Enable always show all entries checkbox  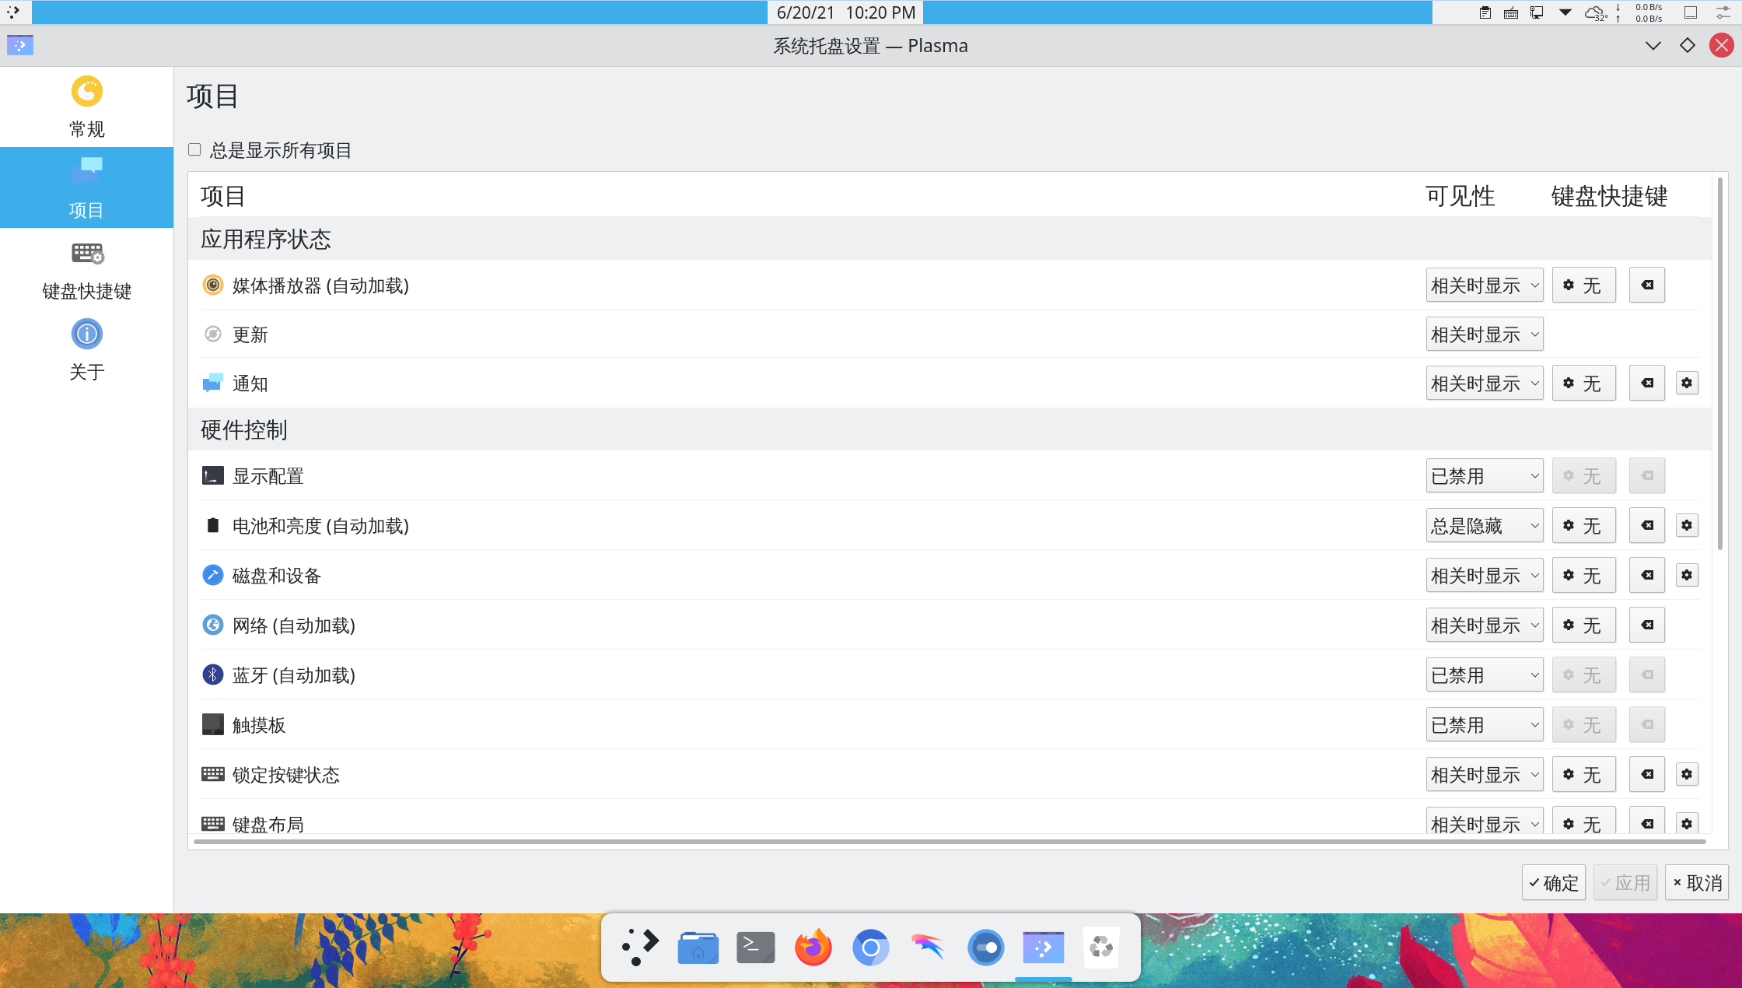194,149
